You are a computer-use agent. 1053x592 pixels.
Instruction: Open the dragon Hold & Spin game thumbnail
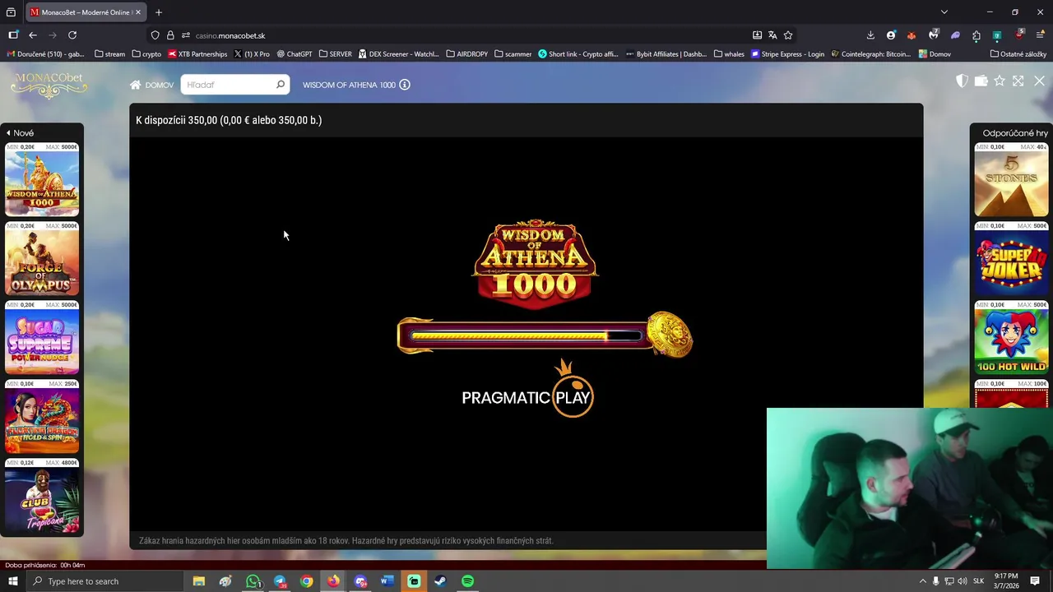click(43, 417)
